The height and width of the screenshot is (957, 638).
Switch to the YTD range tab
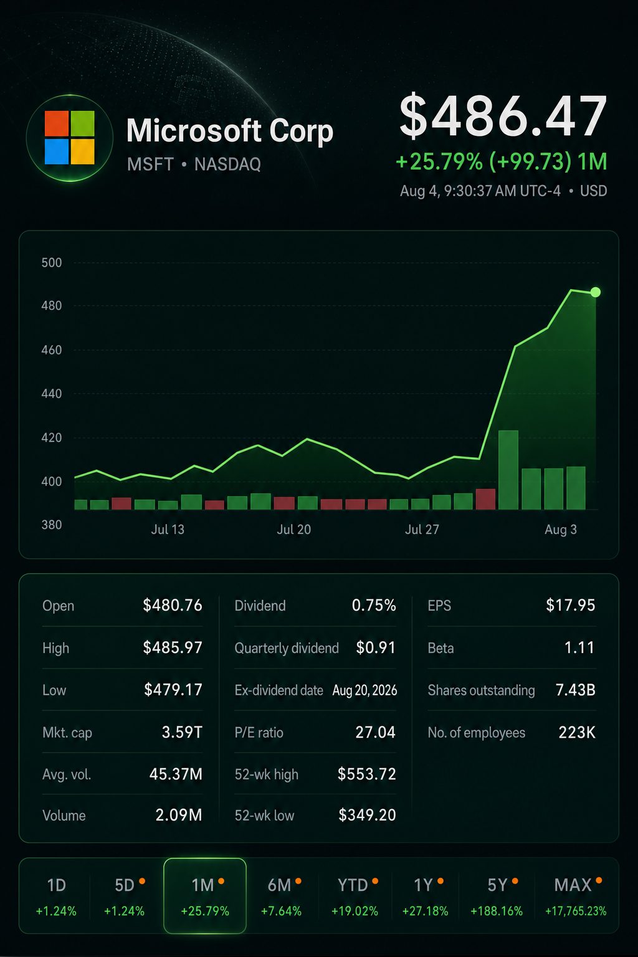pyautogui.click(x=355, y=897)
